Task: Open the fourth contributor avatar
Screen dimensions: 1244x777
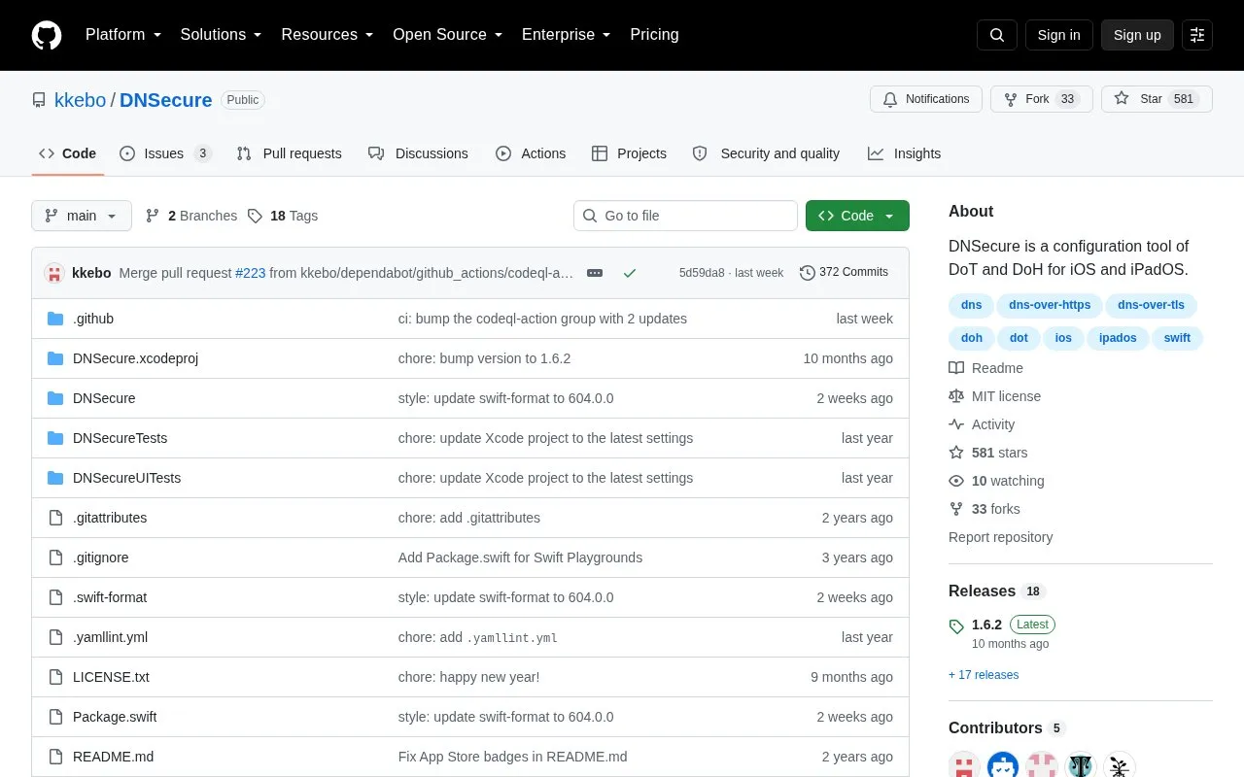Action: coord(1081,766)
